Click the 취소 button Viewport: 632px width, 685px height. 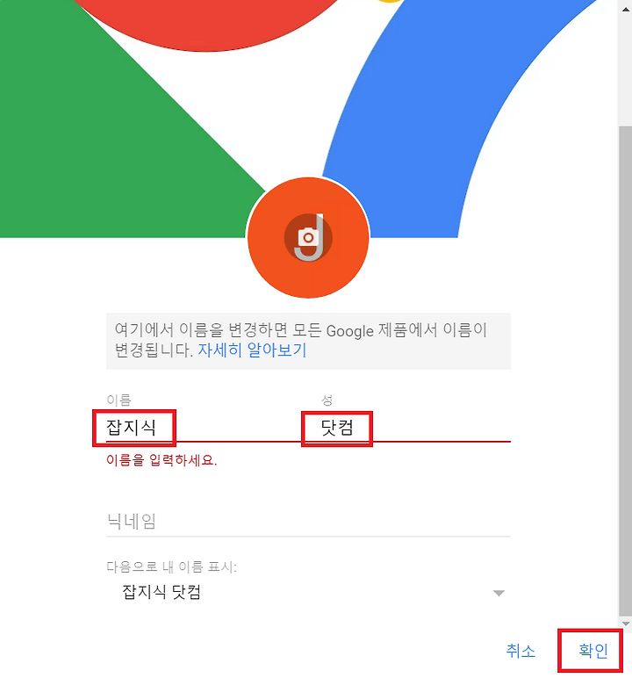point(521,651)
